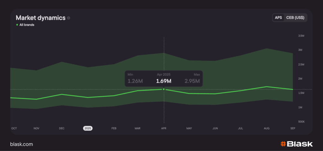
Task: Select the 2025 year marker
Action: pos(88,128)
